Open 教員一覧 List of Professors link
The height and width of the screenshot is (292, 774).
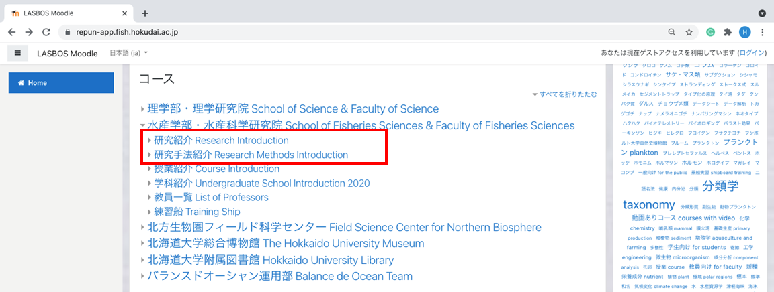tap(212, 198)
